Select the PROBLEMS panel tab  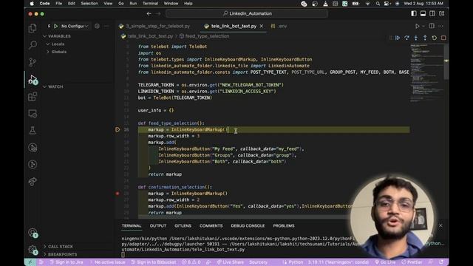[x=284, y=226]
